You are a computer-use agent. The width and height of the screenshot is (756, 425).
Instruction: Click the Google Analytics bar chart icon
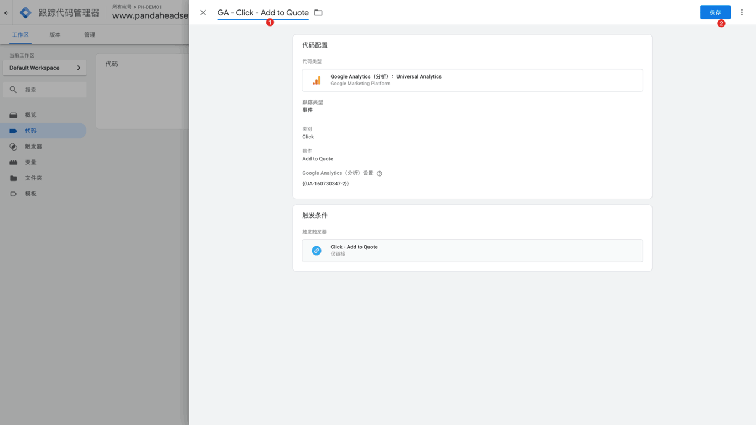pos(317,80)
